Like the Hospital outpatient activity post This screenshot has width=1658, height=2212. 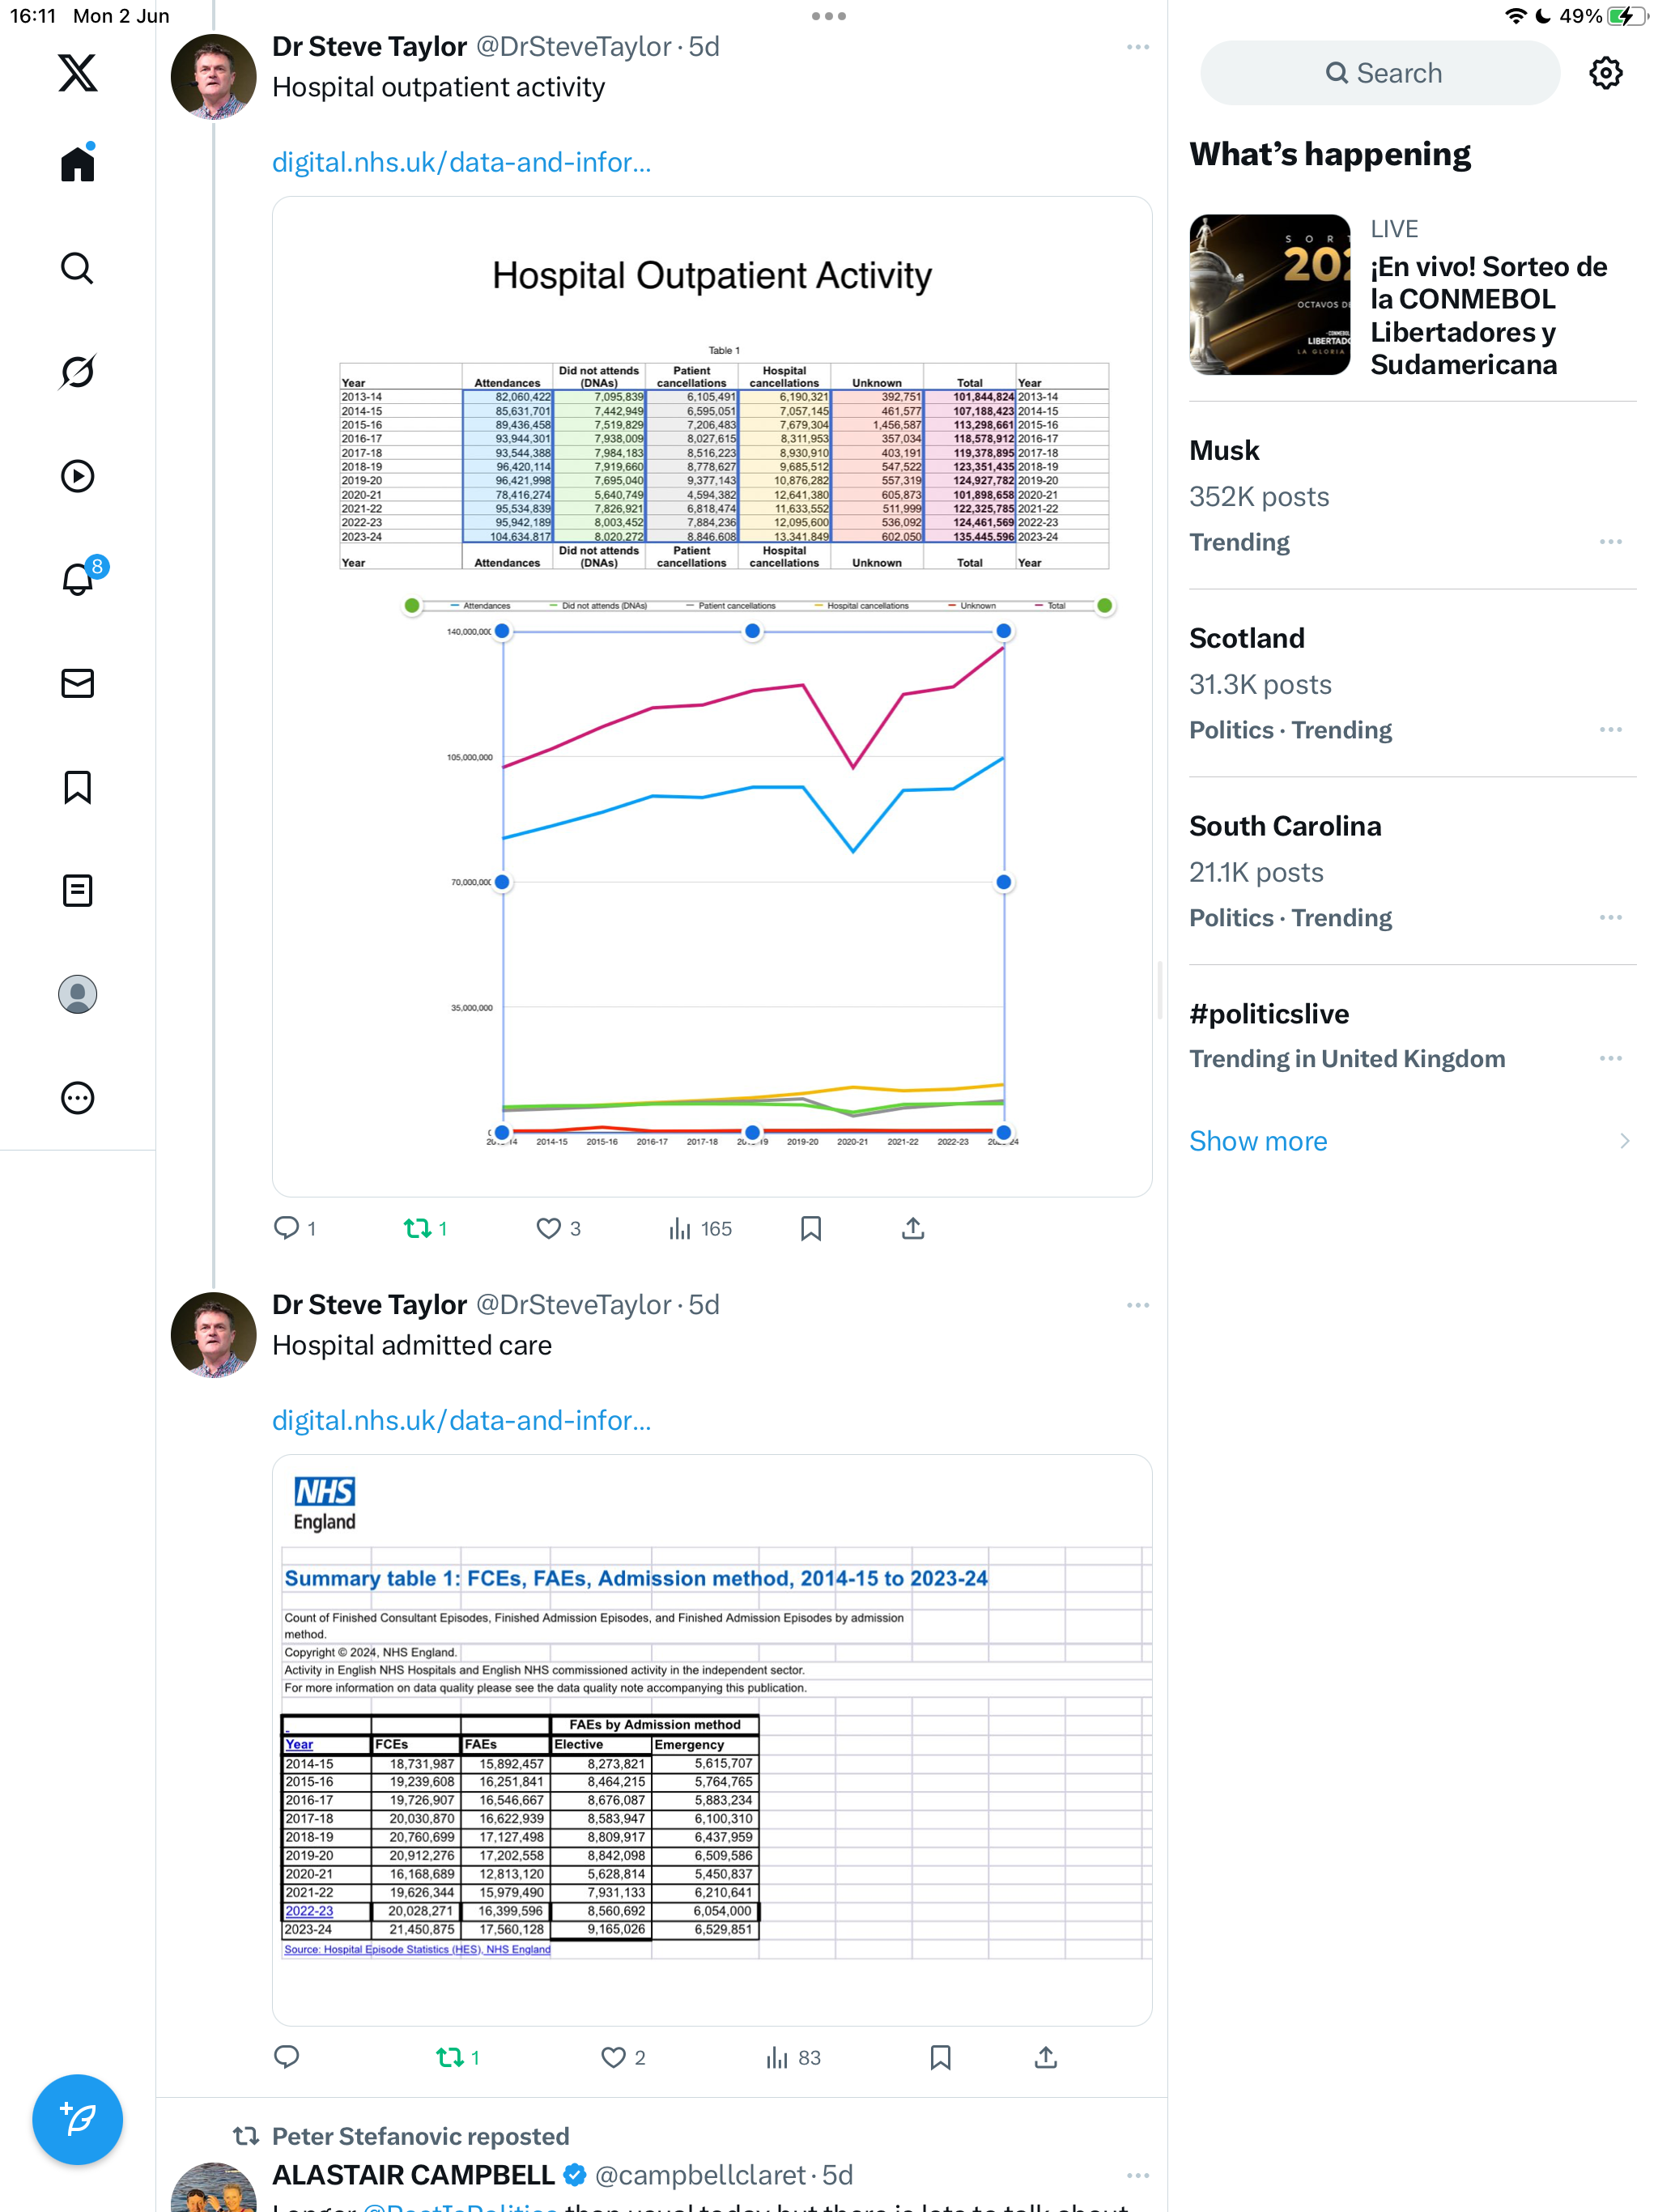pos(559,1228)
